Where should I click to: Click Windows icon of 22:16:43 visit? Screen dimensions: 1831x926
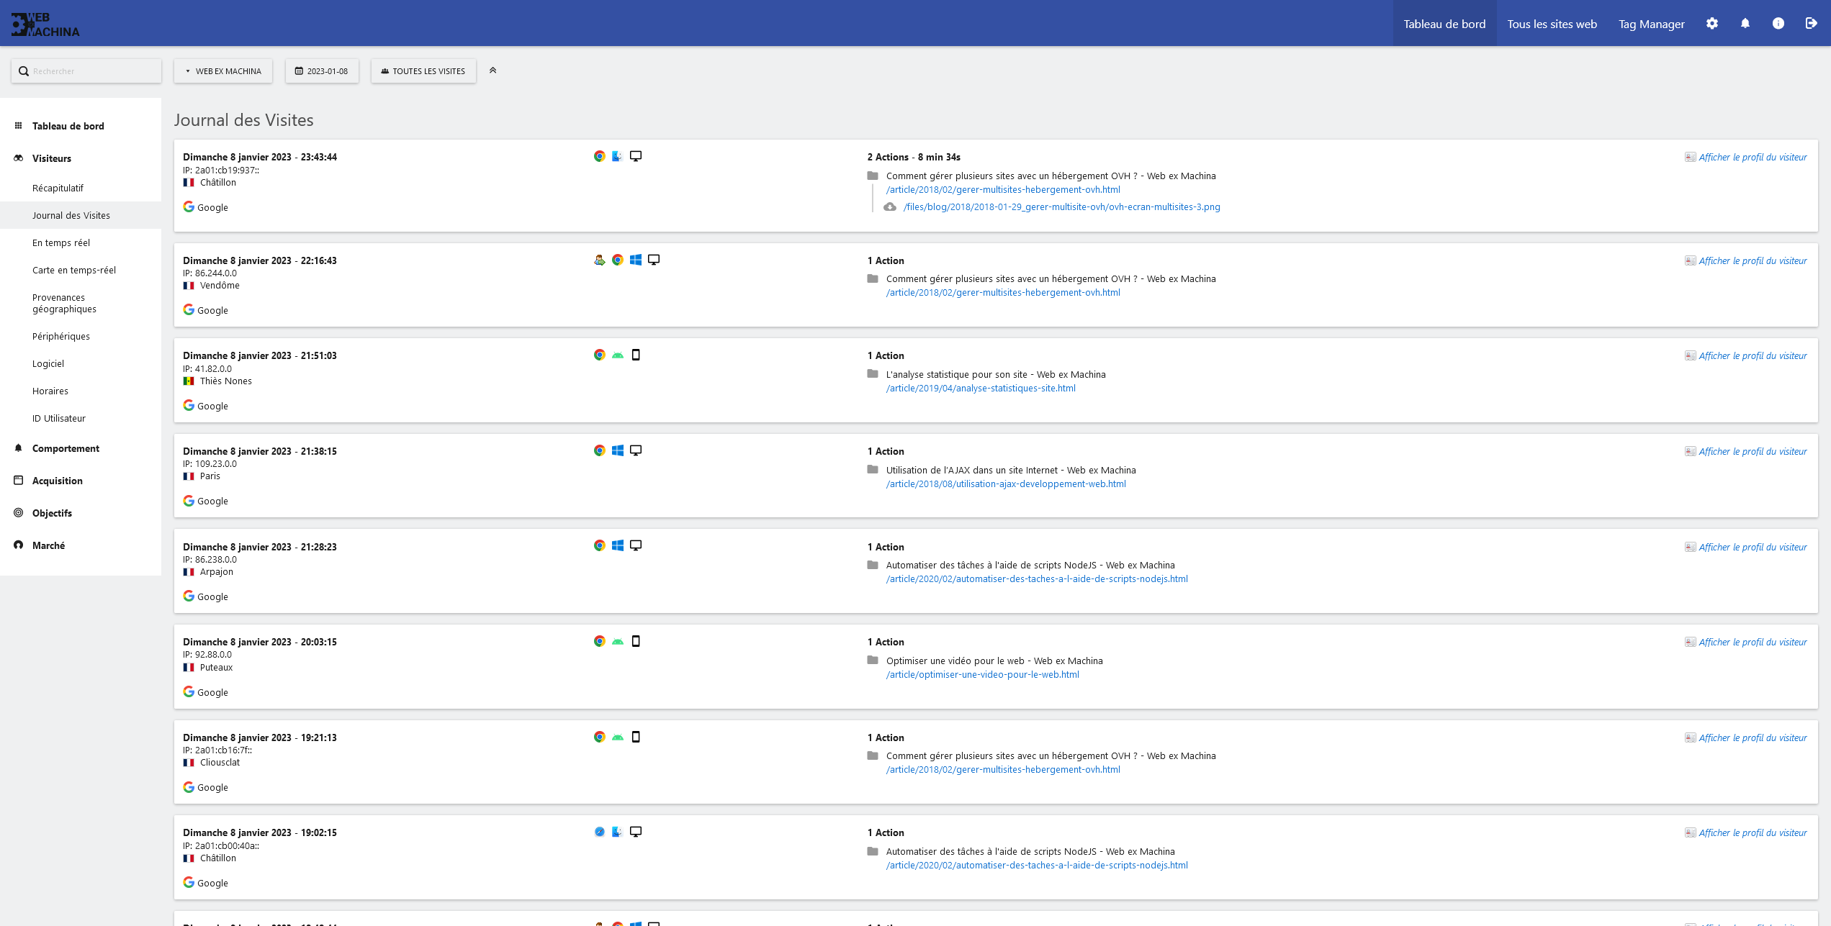636,260
